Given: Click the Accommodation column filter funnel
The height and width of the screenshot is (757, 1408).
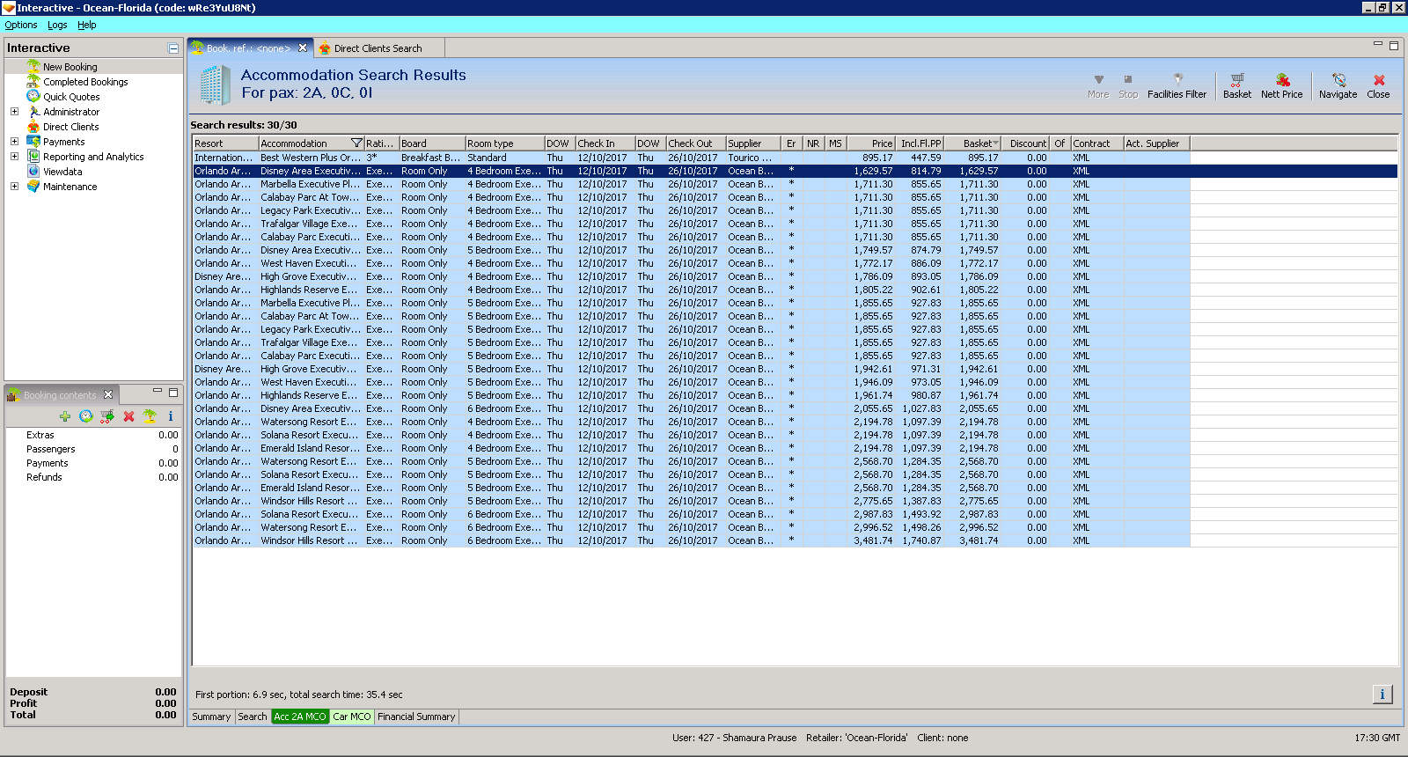Looking at the screenshot, I should (x=356, y=143).
